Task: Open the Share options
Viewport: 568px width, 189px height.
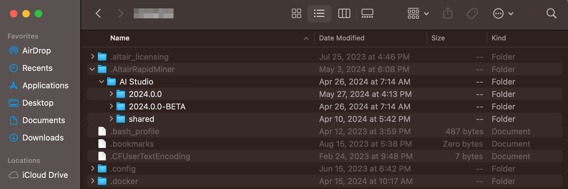Action: (448, 13)
